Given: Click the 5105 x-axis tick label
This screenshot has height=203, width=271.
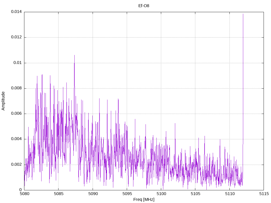Looking at the screenshot, I should point(196,194).
